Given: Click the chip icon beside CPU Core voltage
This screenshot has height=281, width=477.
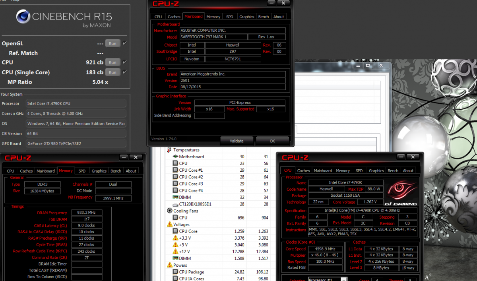Looking at the screenshot, I should coord(175,231).
